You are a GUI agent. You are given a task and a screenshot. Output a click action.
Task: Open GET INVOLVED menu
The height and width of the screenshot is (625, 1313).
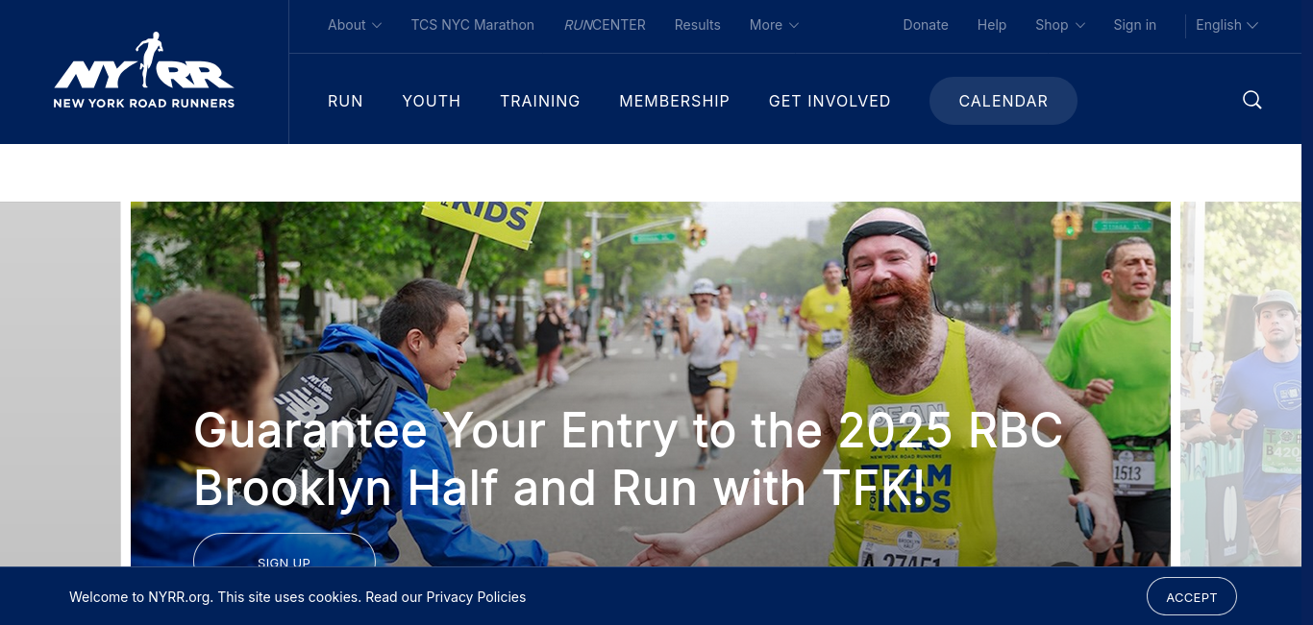coord(830,101)
